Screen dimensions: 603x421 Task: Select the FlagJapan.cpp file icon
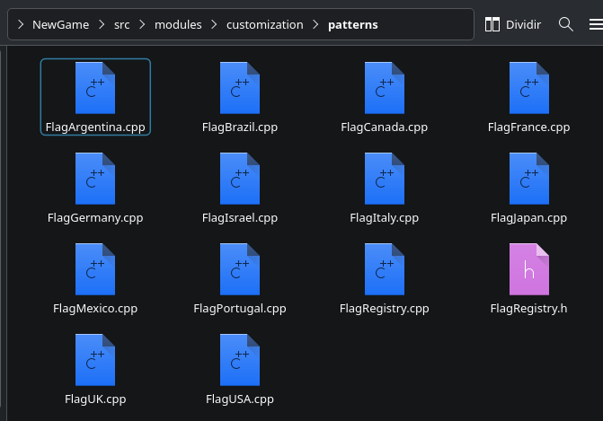click(528, 179)
